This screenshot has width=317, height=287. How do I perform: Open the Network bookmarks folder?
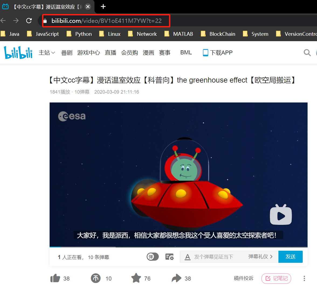click(x=142, y=34)
